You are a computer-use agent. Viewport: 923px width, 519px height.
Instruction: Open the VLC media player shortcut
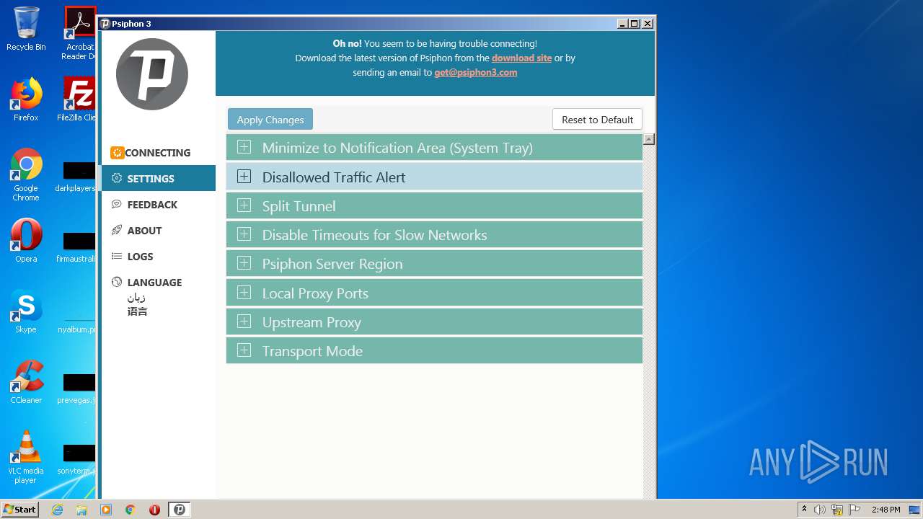point(26,457)
